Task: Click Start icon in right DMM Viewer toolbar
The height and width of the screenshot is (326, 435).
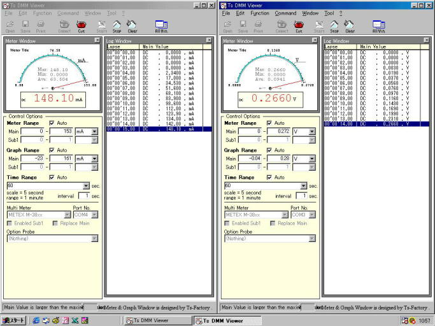Action: point(319,27)
